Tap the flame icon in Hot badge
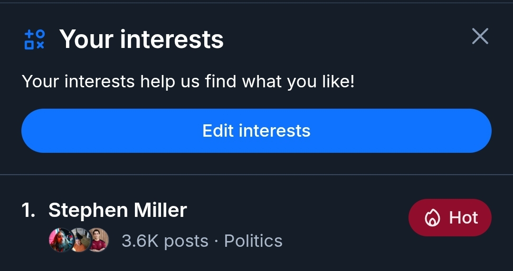 [x=432, y=218]
